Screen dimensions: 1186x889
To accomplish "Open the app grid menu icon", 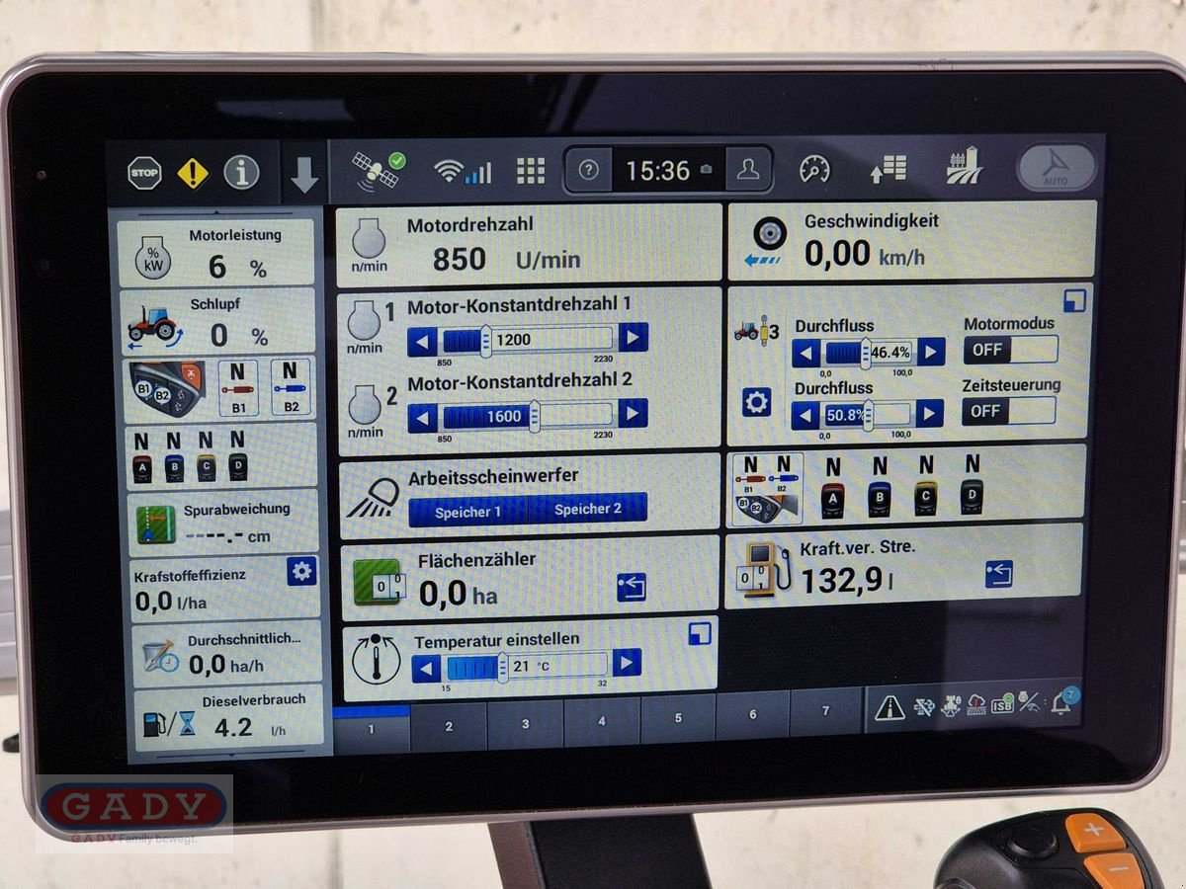I will [x=531, y=170].
